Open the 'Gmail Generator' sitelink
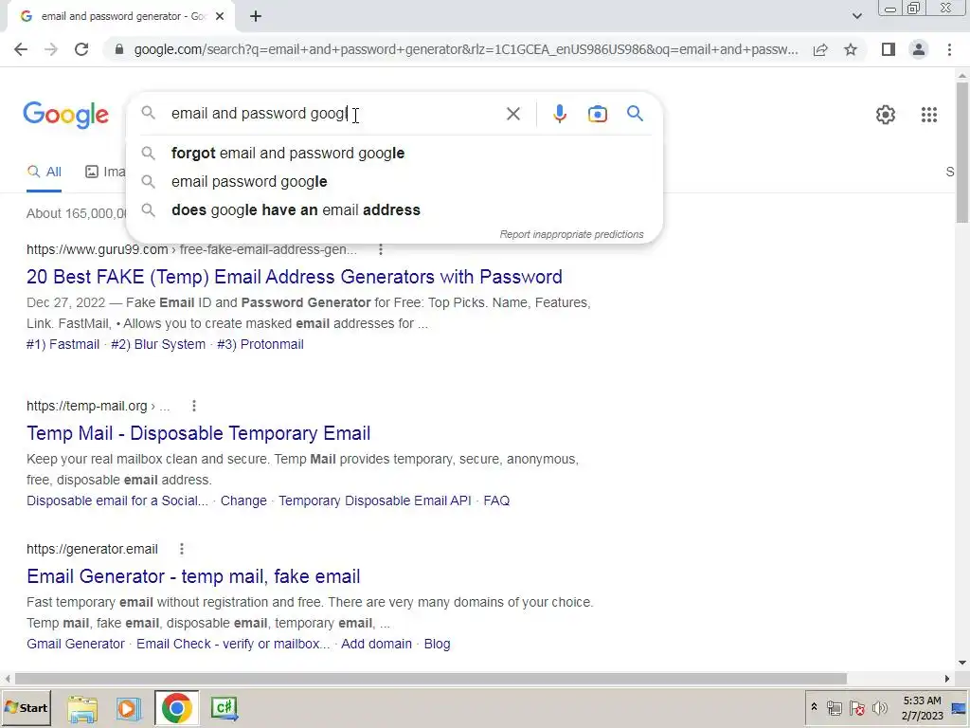The height and width of the screenshot is (728, 970). (76, 644)
